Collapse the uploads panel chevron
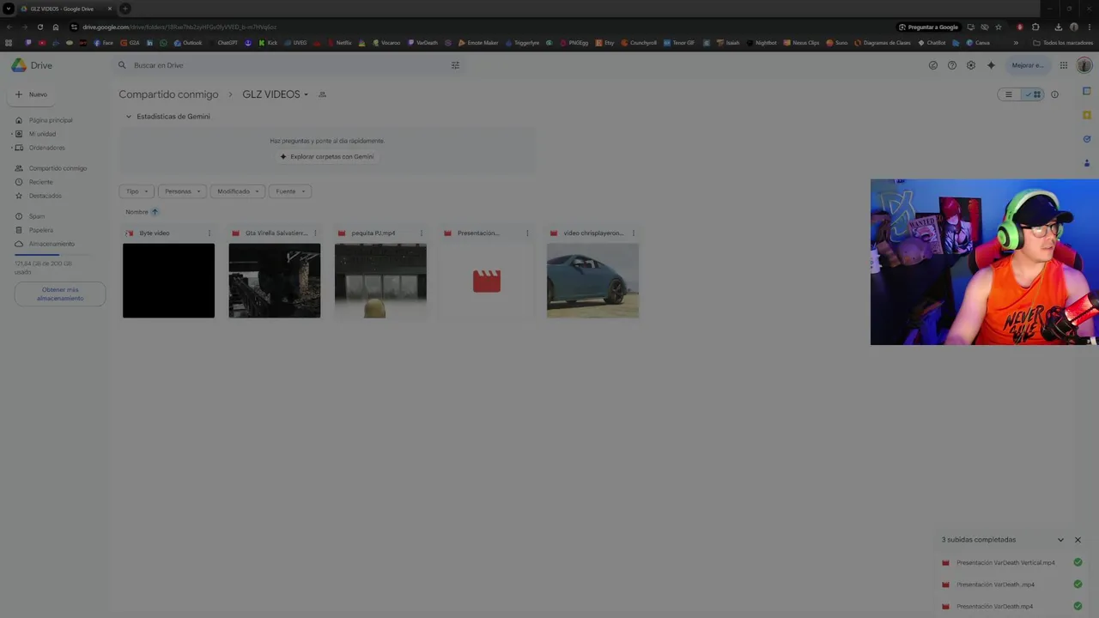Screen dimensions: 1099x618 click(x=1060, y=540)
